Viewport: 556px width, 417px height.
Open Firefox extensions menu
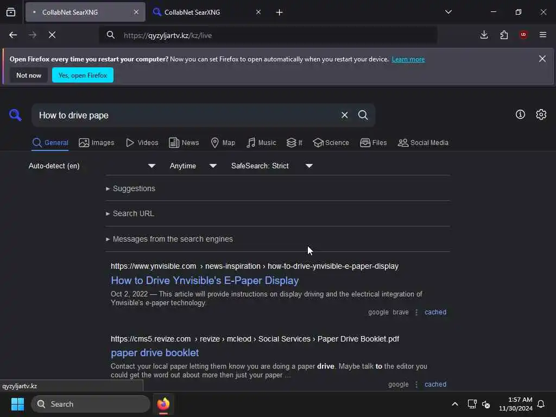click(x=504, y=35)
